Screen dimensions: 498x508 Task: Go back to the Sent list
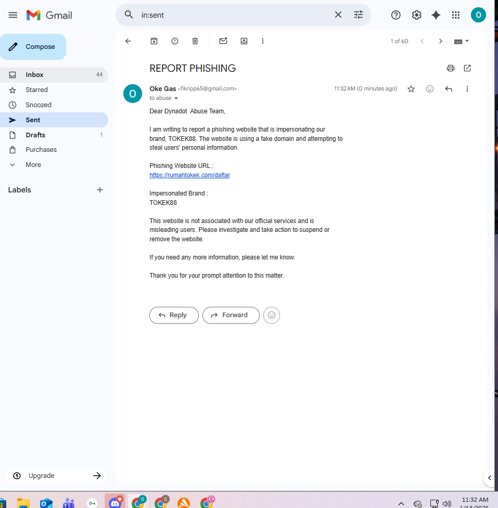(128, 41)
